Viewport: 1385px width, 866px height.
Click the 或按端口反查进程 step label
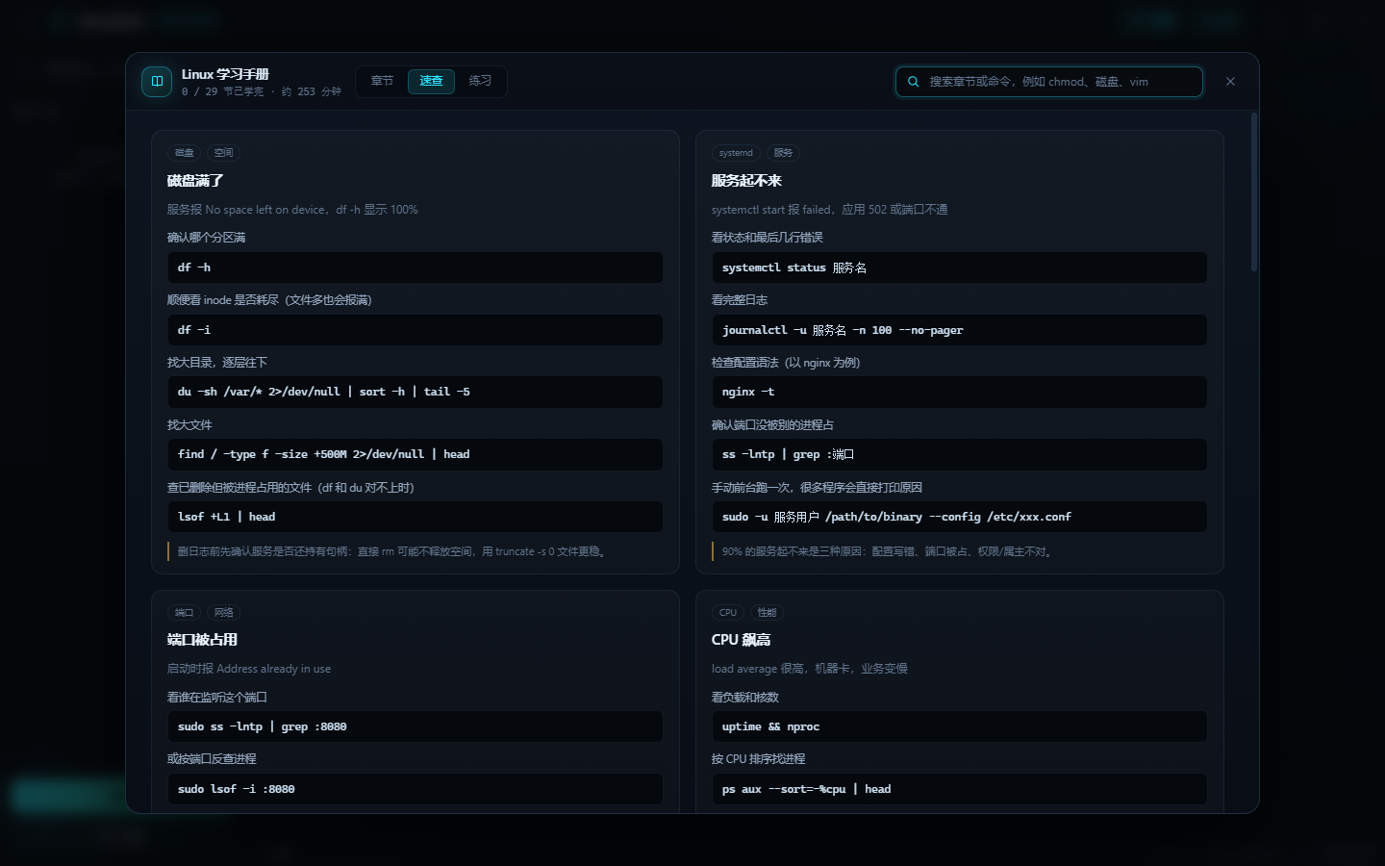[x=212, y=759]
